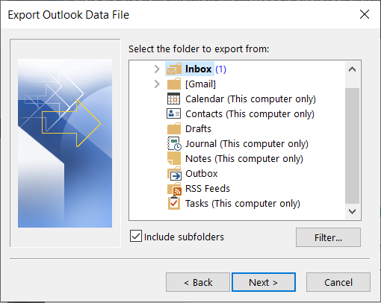The image size is (381, 303).
Task: Expand the Inbox folder tree
Action: [x=157, y=69]
